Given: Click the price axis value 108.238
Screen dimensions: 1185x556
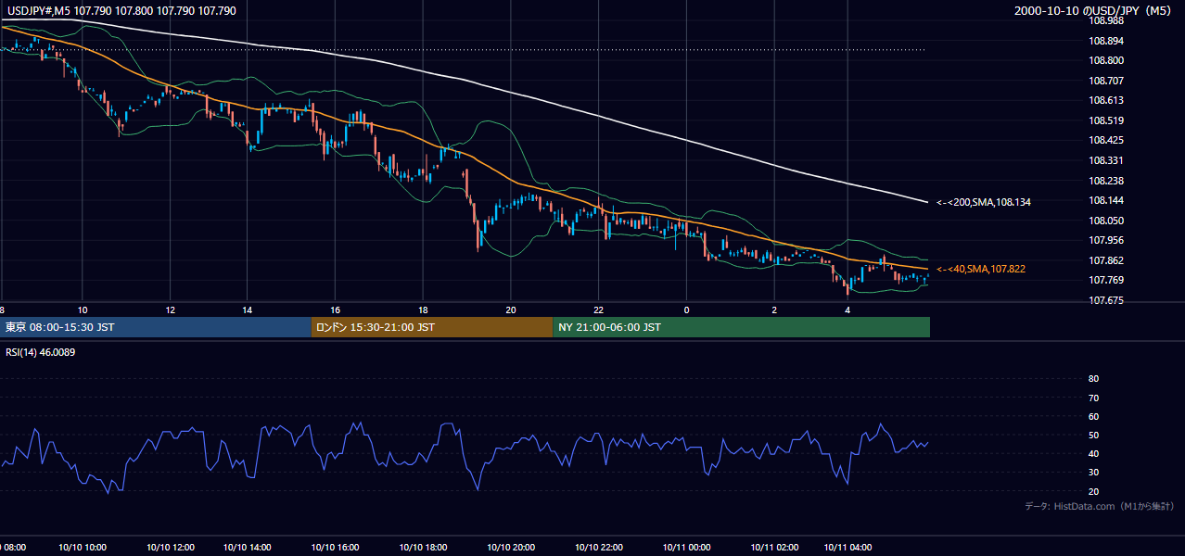Looking at the screenshot, I should coord(1107,181).
